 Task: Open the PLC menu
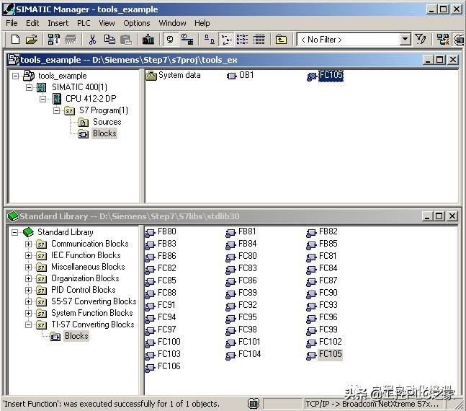coord(84,23)
